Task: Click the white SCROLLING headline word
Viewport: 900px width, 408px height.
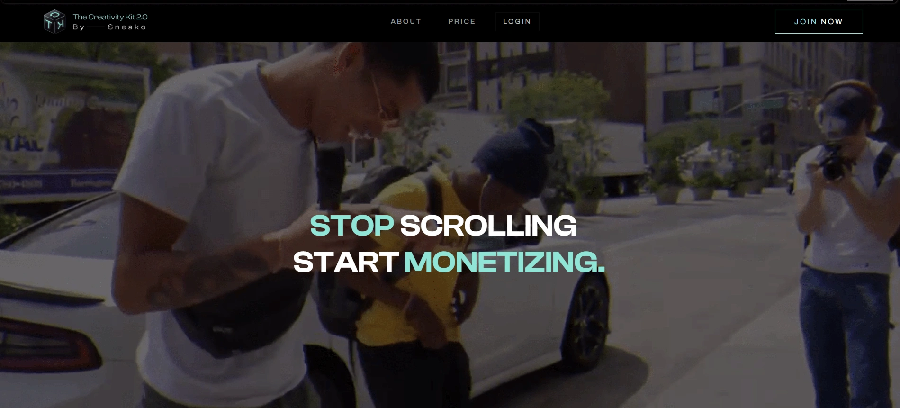Action: pyautogui.click(x=488, y=226)
